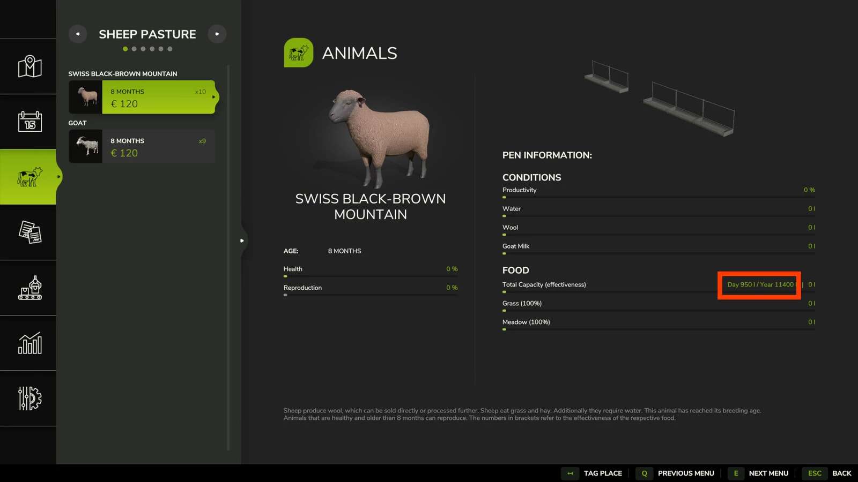
Task: Open the contracts documents sidebar icon
Action: pos(29,232)
